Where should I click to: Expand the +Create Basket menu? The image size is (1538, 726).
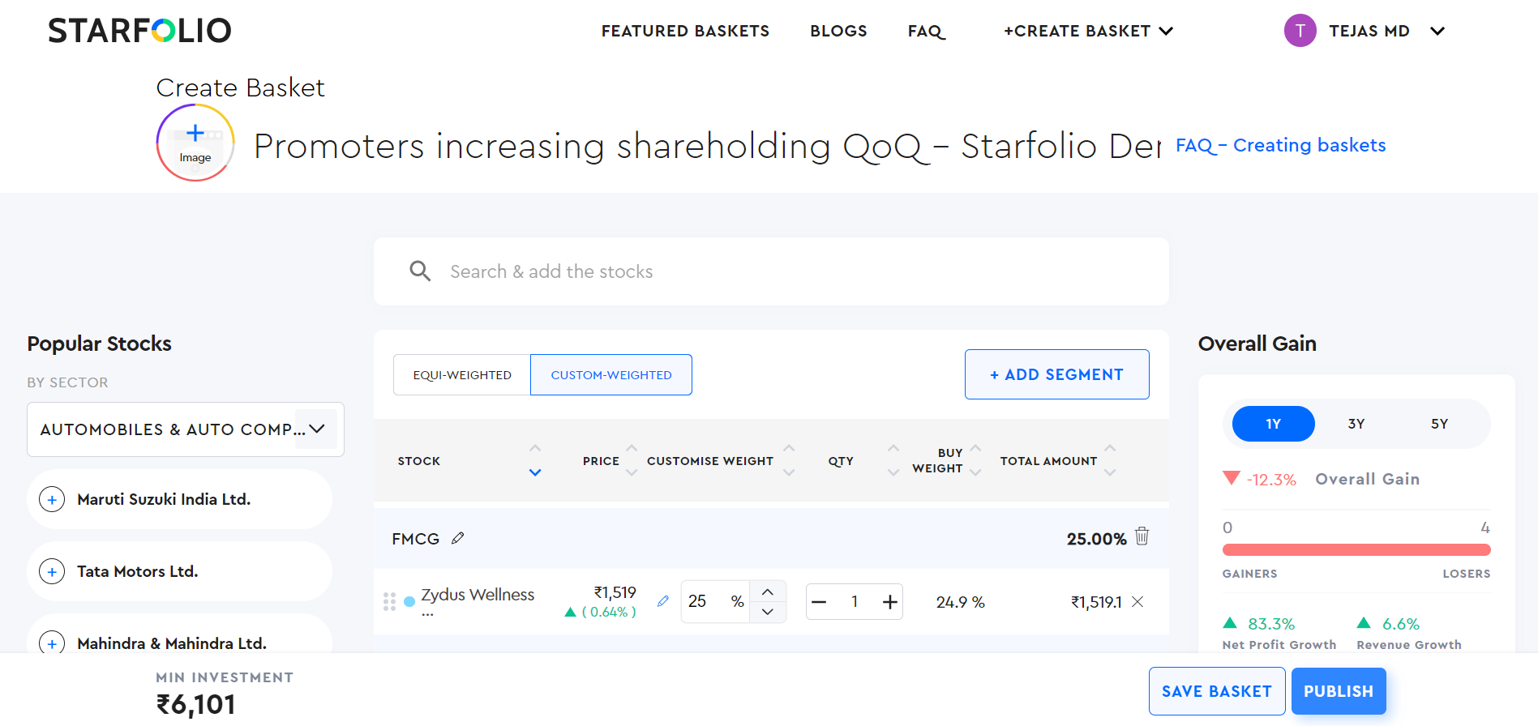pos(1088,32)
